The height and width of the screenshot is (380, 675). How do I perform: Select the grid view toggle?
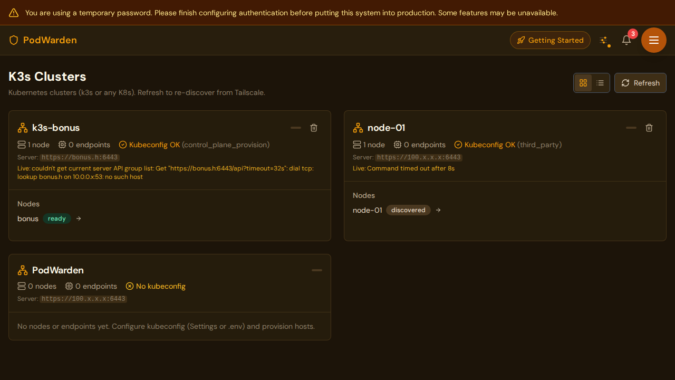point(583,83)
